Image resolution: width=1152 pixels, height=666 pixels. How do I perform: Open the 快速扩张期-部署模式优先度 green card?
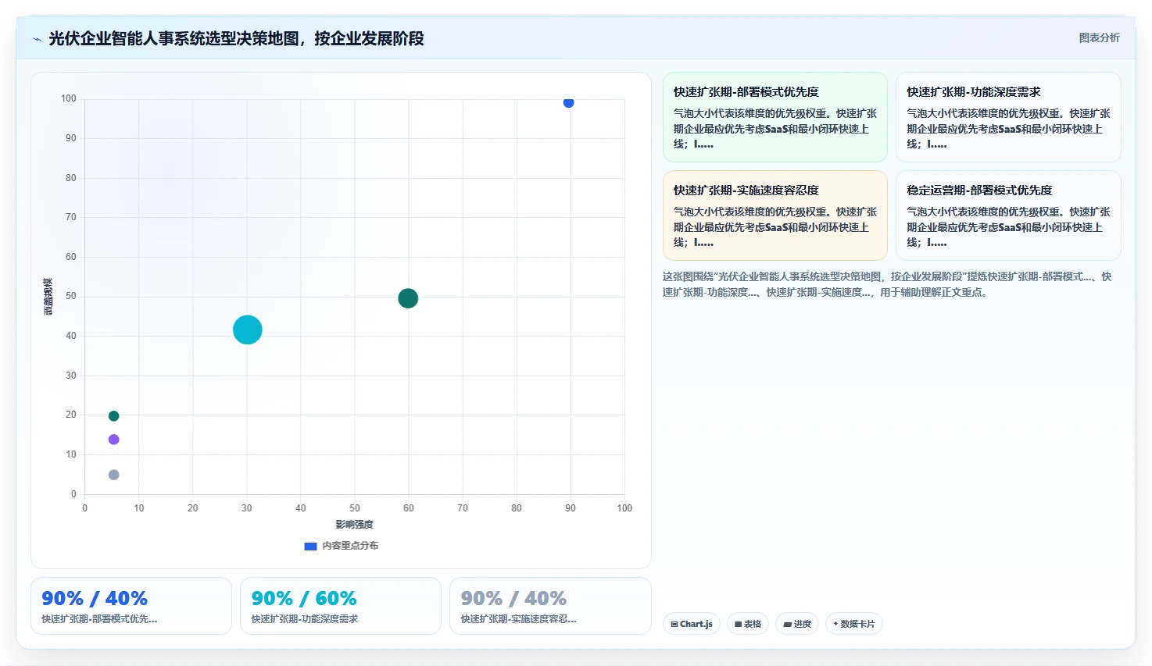775,117
